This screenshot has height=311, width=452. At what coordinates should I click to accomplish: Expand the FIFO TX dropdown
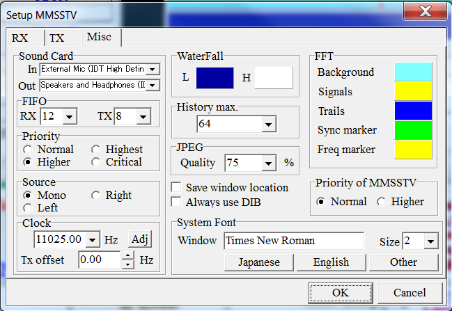point(143,116)
